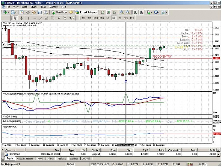This screenshot has height=167, width=222.
Task: Switch chart to MN timeframe
Action: click(x=132, y=18)
